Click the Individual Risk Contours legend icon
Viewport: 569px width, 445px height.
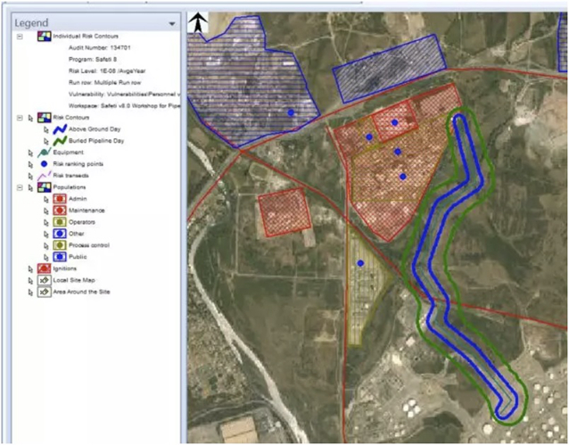click(x=44, y=36)
